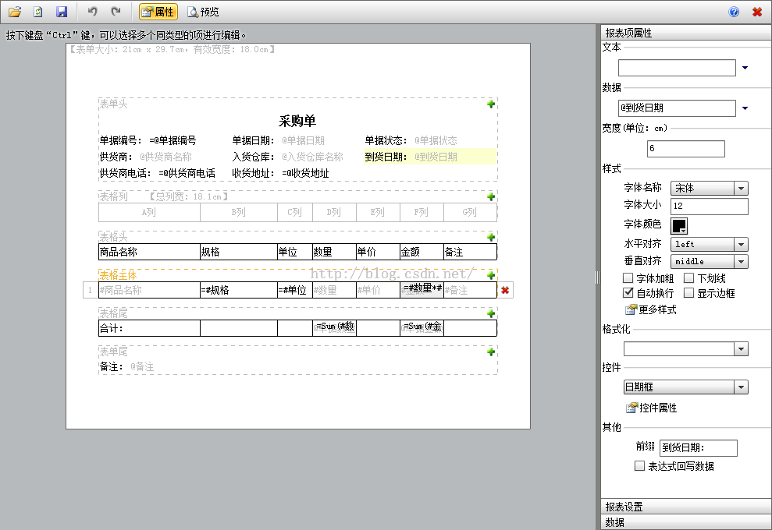Select the #商品名称 table body cell
Screen dimensions: 772x530
tap(149, 290)
